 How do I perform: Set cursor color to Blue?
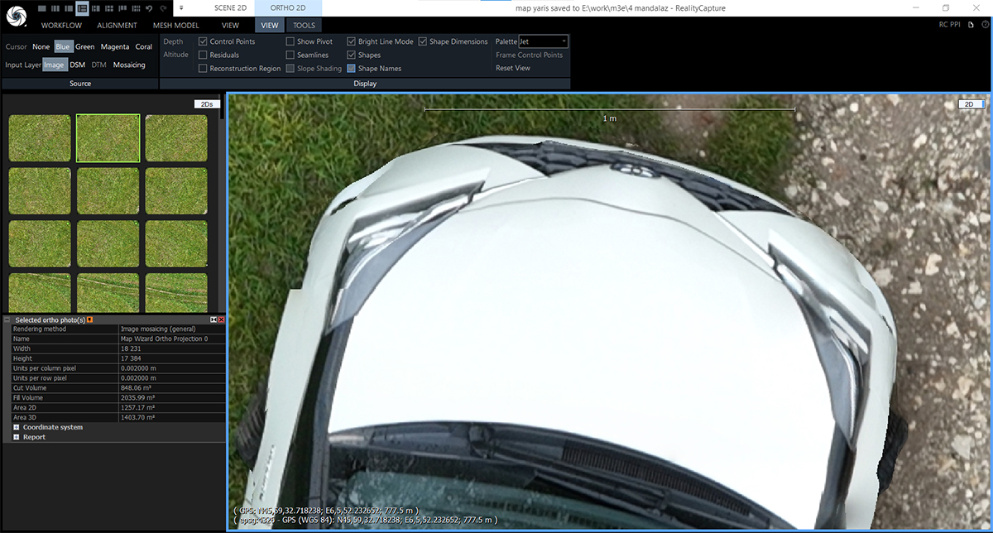63,46
